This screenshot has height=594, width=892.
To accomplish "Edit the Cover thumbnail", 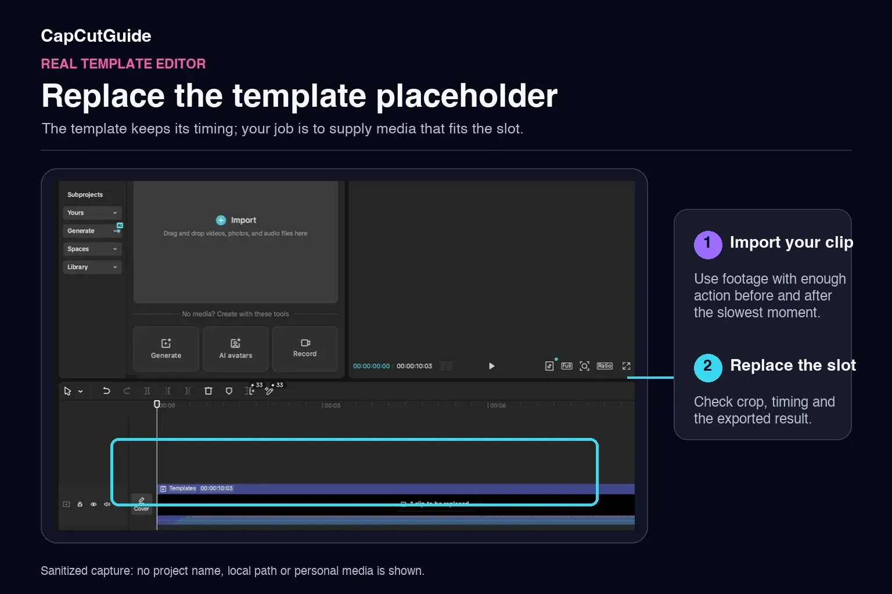I will tap(142, 503).
